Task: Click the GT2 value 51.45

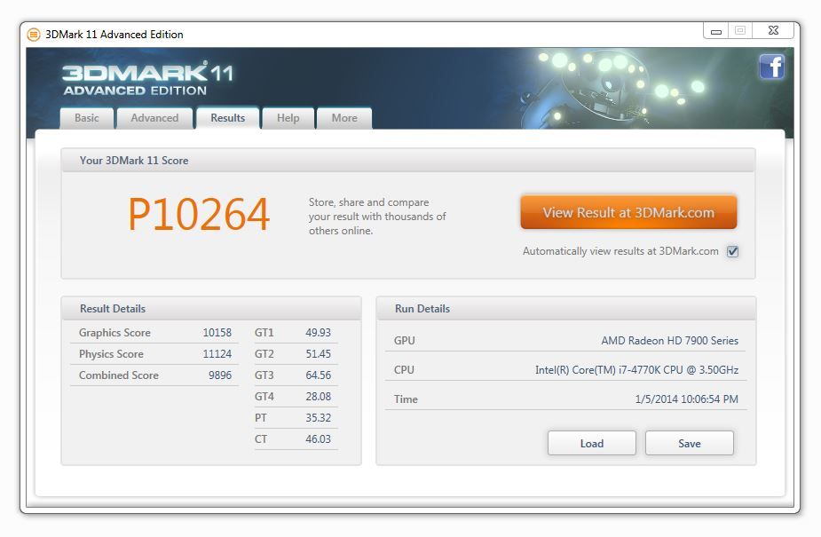Action: click(319, 354)
